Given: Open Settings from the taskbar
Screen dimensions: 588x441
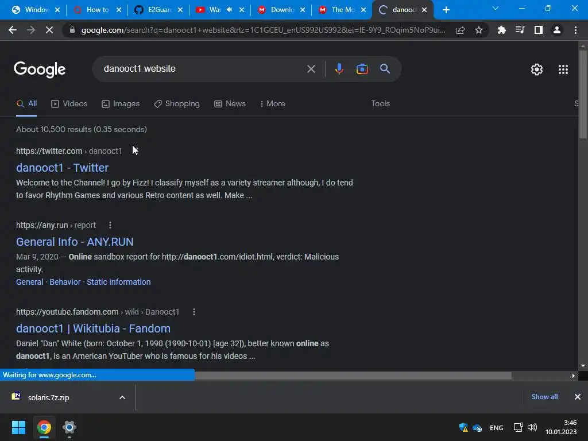Looking at the screenshot, I should click(69, 427).
